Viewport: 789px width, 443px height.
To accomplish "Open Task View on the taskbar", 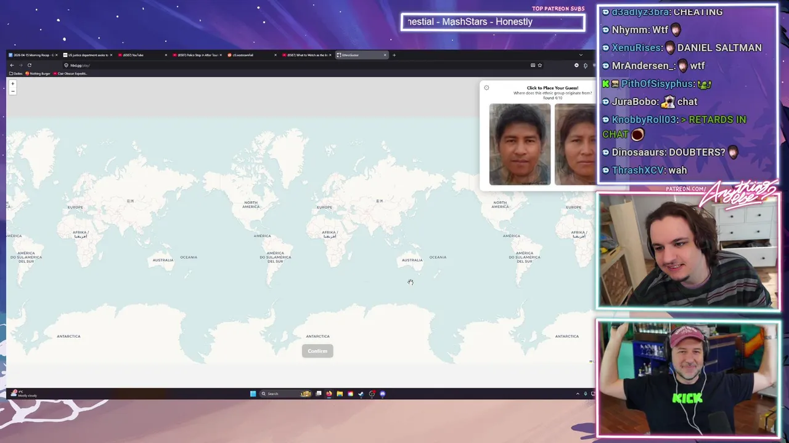I will pyautogui.click(x=319, y=394).
